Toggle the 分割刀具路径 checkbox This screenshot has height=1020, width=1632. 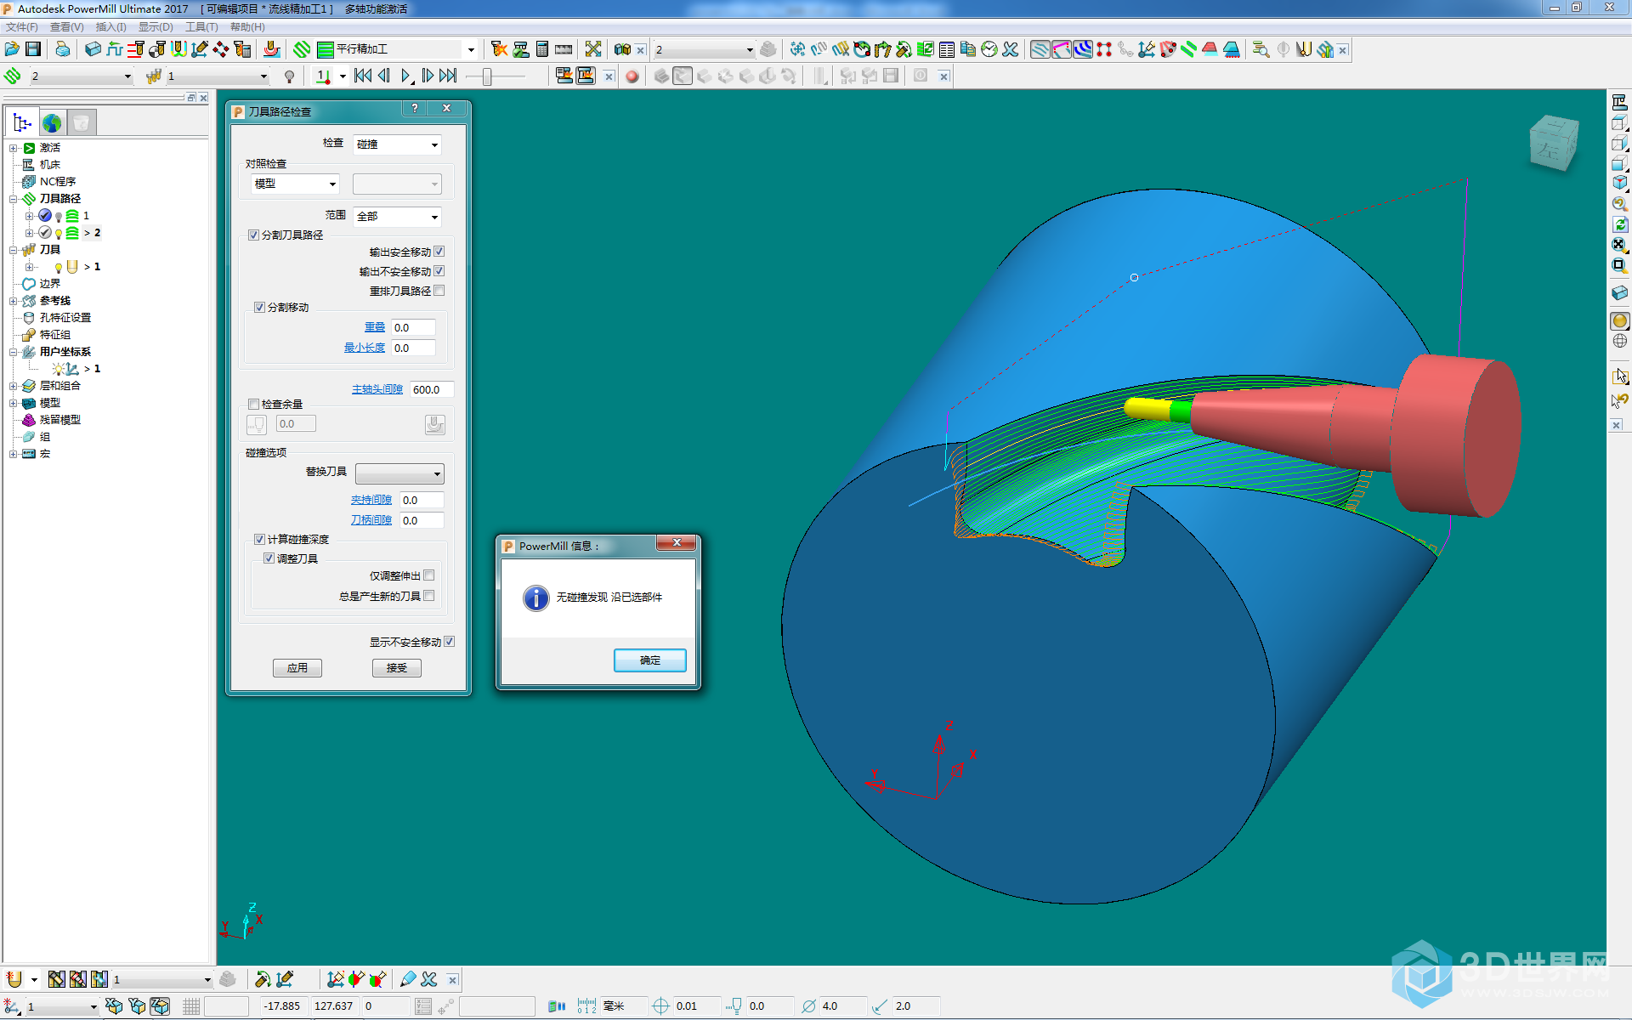tap(253, 235)
